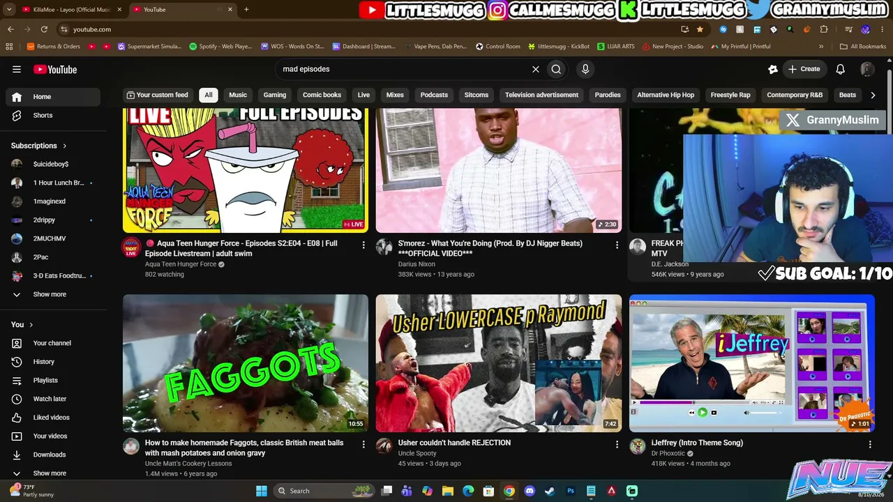The width and height of the screenshot is (893, 502).
Task: Open options menu for S'morez video
Action: (x=617, y=245)
